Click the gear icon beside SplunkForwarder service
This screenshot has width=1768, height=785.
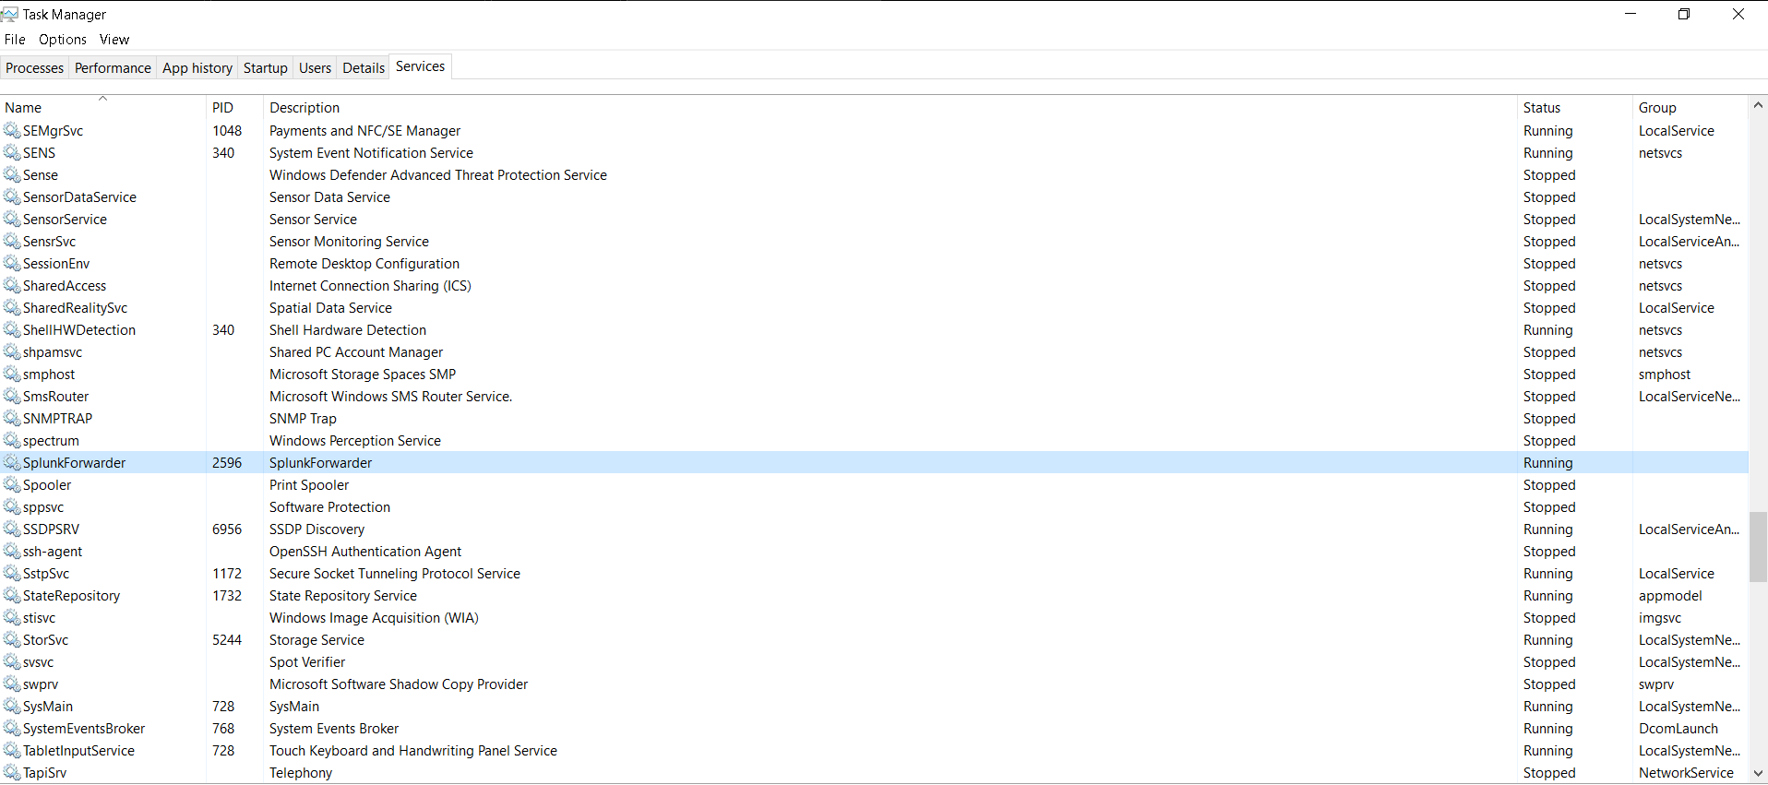[x=12, y=462]
